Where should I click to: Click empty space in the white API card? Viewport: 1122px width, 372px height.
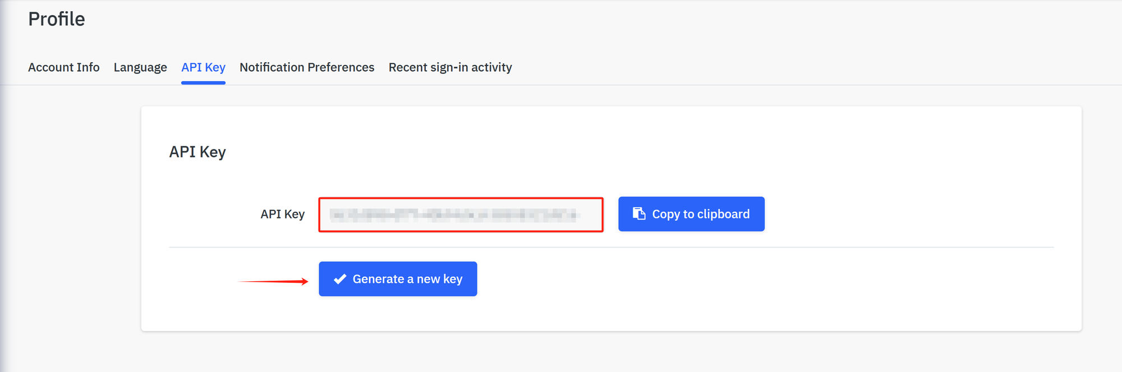click(842, 151)
